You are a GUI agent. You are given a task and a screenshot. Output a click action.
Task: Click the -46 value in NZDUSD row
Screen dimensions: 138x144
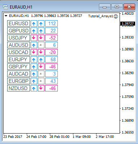51,88
